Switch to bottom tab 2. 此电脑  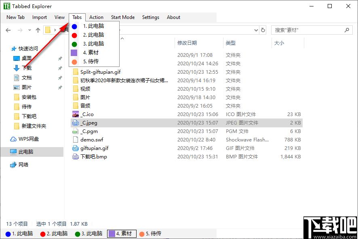click(54, 234)
